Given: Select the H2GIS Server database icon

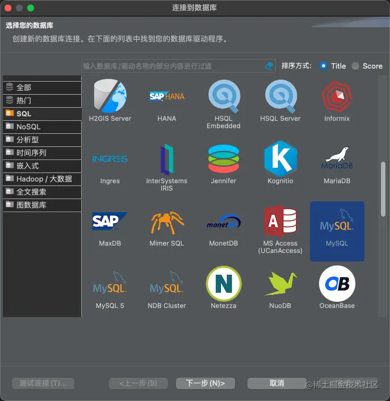Looking at the screenshot, I should coord(110,96).
